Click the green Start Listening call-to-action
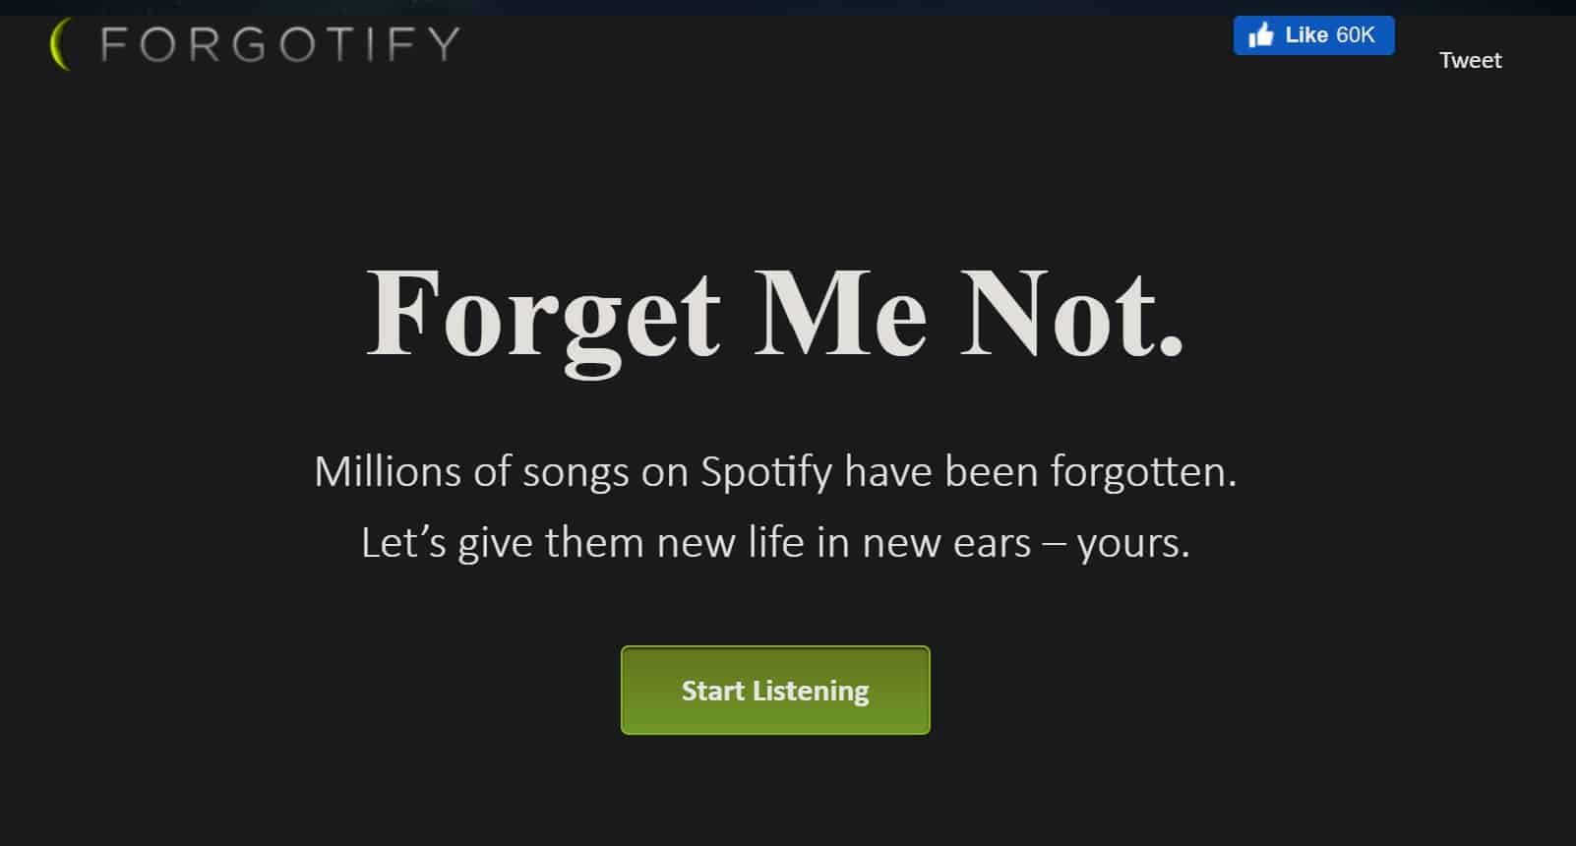 point(775,690)
